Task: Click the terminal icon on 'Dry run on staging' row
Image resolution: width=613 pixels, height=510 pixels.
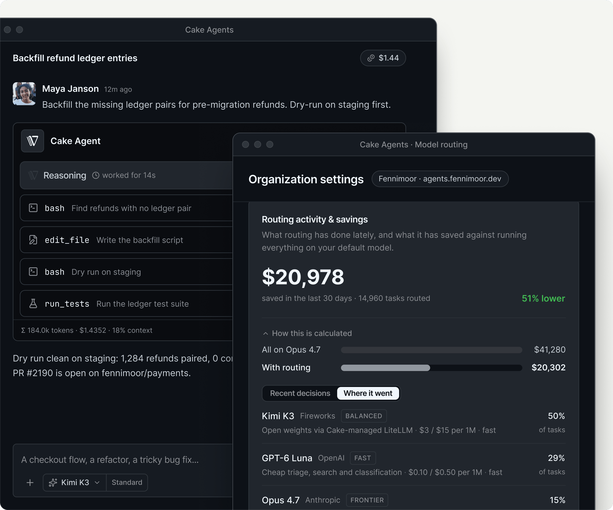Action: click(33, 272)
